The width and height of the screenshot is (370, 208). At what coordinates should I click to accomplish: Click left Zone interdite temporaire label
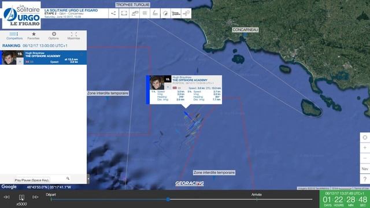108,93
